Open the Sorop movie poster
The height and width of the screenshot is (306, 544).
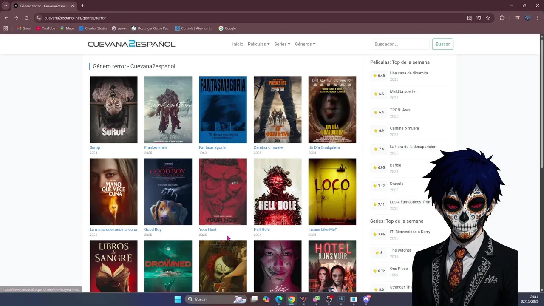tap(113, 110)
